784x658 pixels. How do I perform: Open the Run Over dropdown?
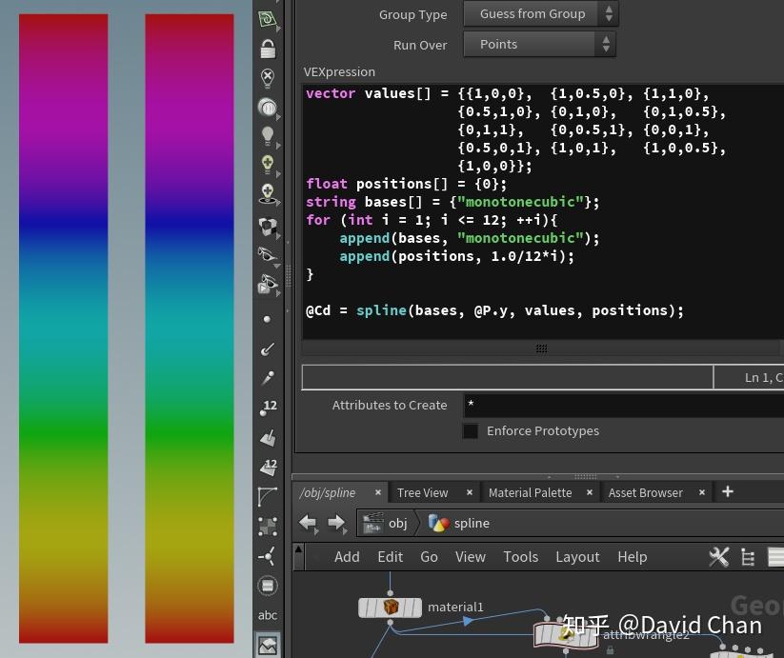[539, 44]
